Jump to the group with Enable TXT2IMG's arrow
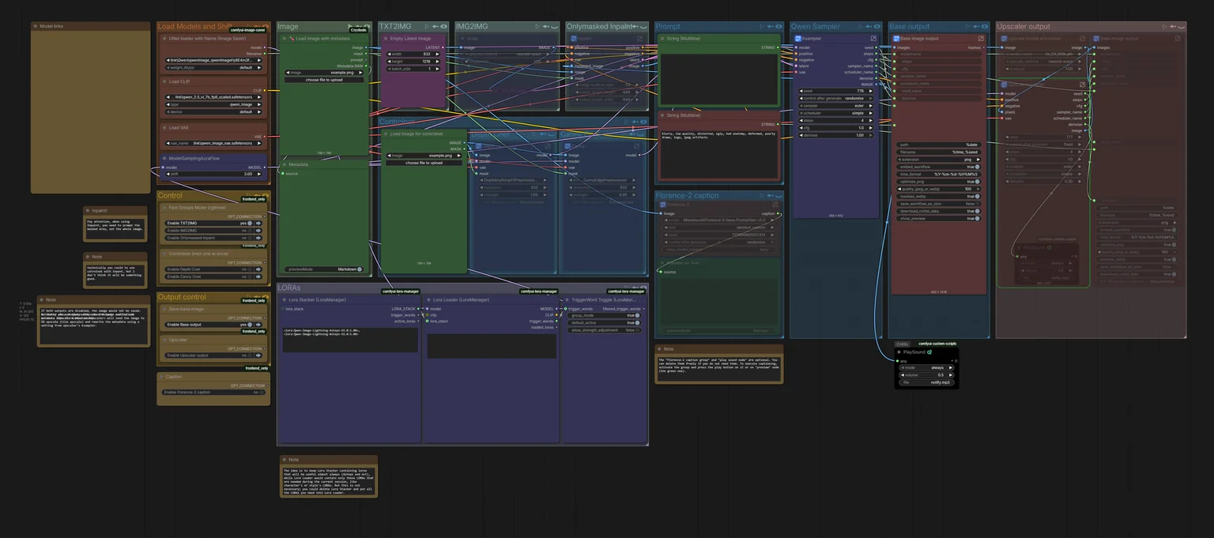Screen dimensions: 1214x538 click(258, 223)
